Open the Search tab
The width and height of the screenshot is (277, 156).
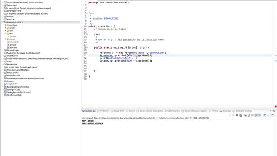click(130, 111)
